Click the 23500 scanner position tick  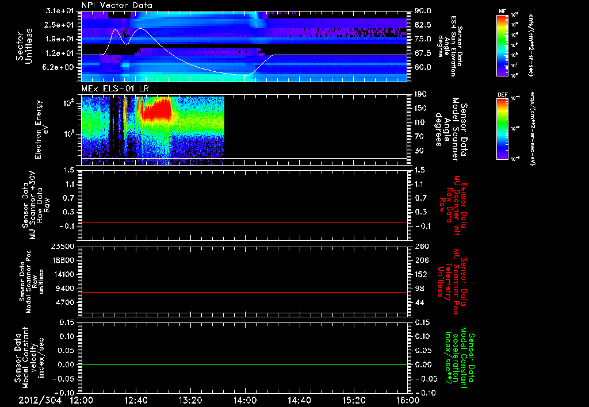click(x=63, y=246)
